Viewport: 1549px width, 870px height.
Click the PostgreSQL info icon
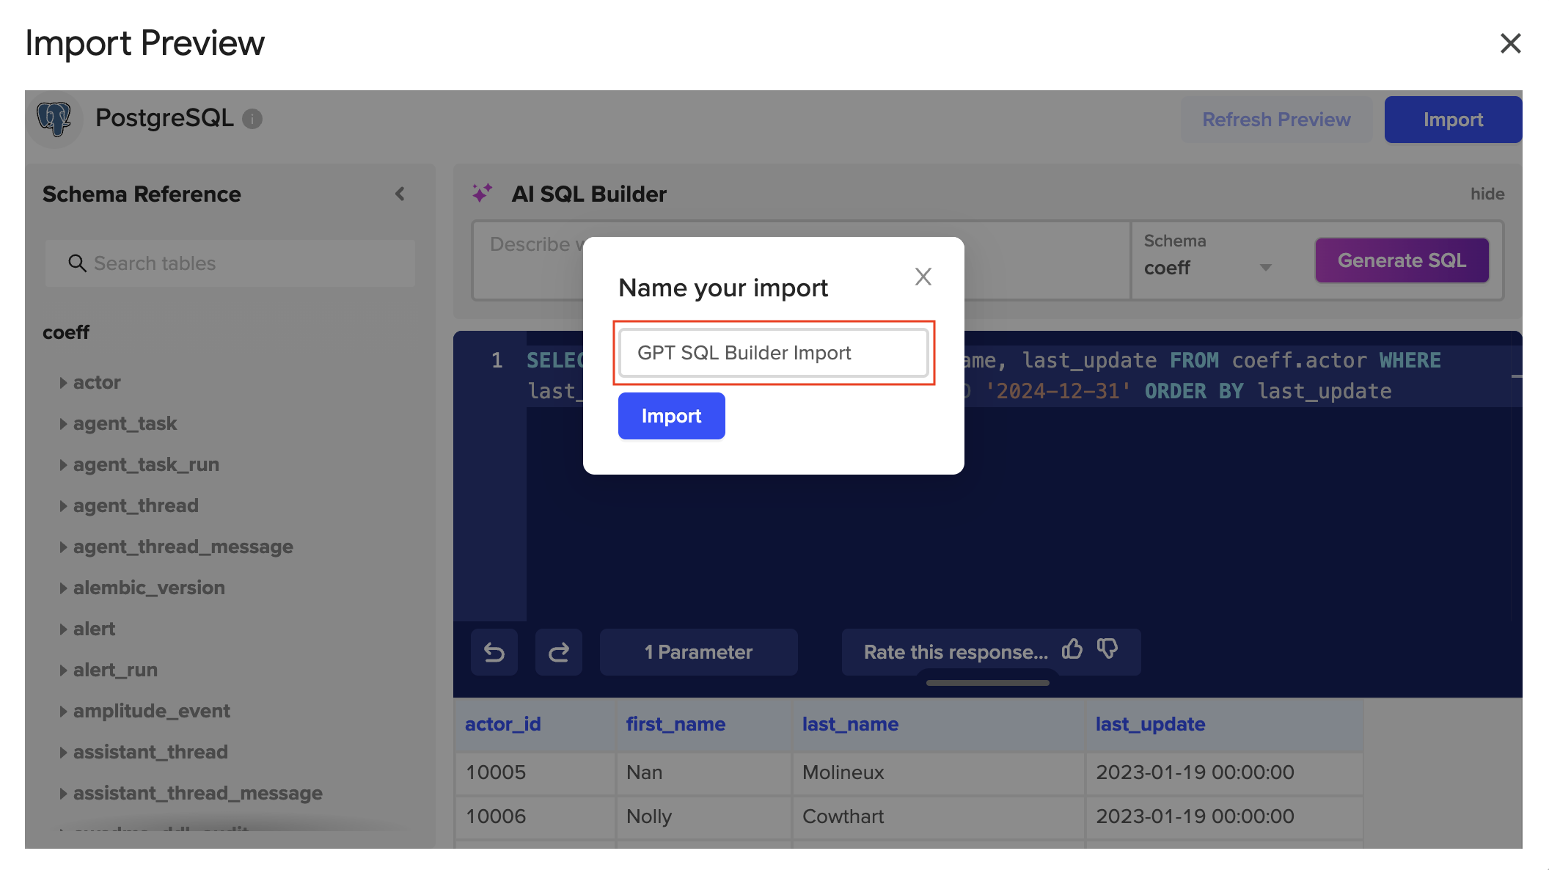point(252,119)
